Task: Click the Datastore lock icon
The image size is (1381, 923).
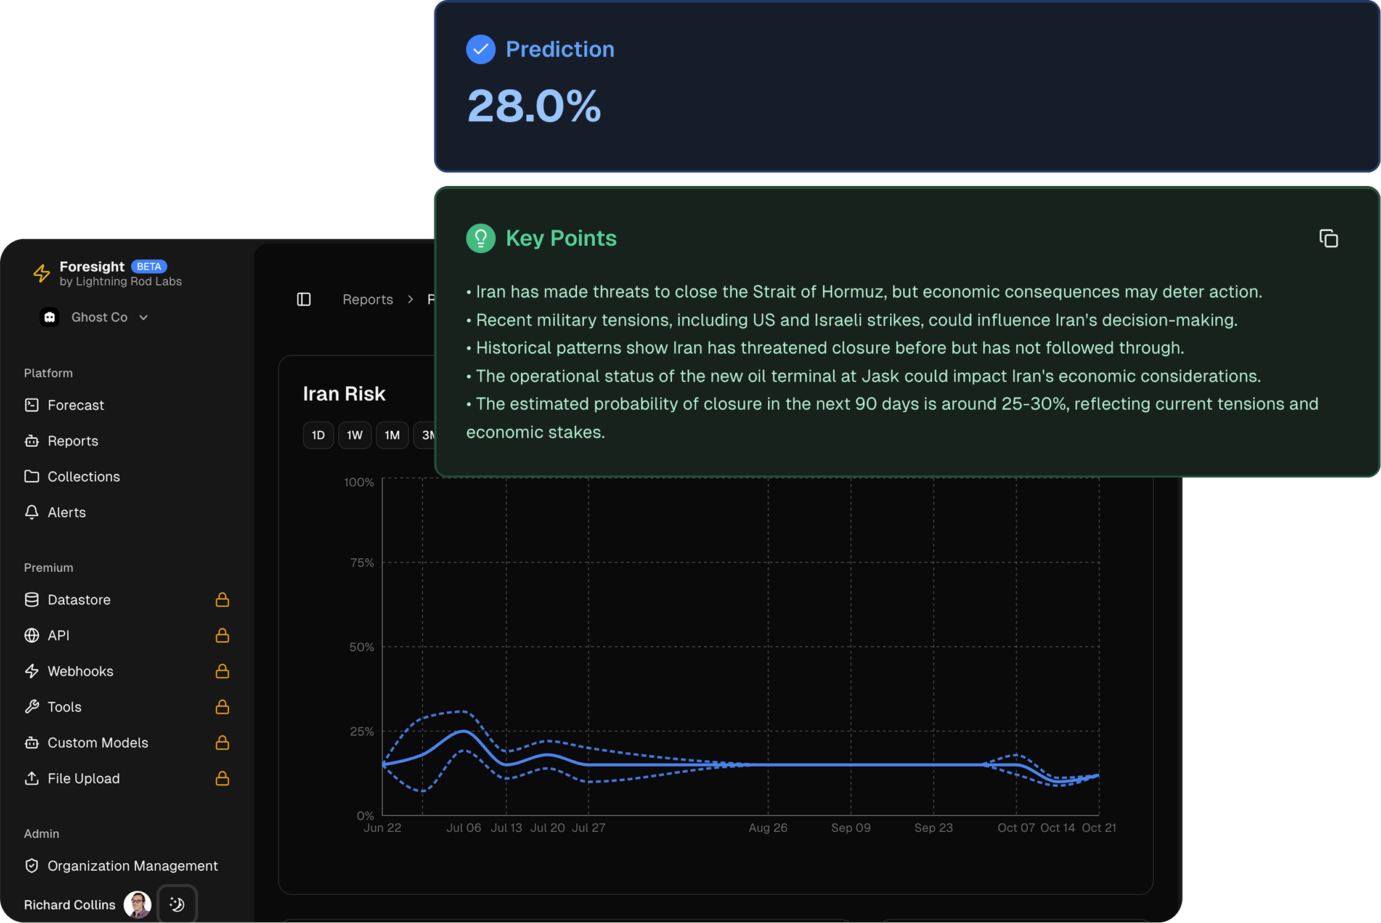Action: pos(222,600)
